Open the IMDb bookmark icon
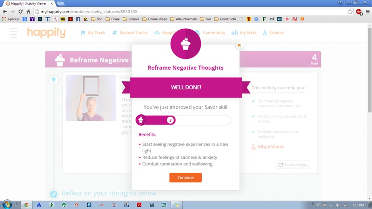 pyautogui.click(x=63, y=19)
